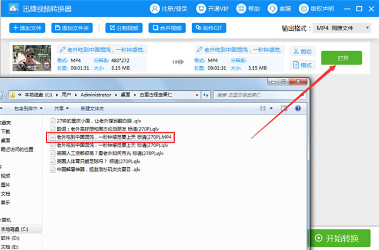Open the 包含到库中 dropdown menu
379x250 pixels.
(28, 109)
